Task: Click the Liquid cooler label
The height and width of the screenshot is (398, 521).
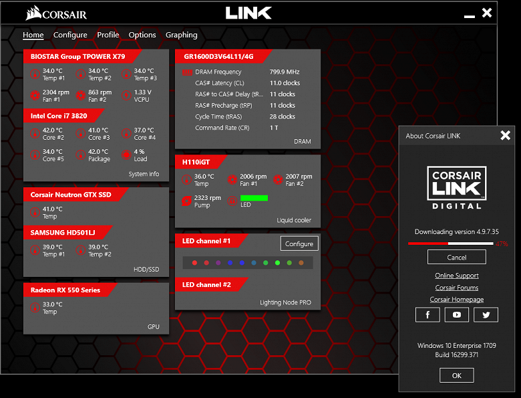Action: [294, 220]
